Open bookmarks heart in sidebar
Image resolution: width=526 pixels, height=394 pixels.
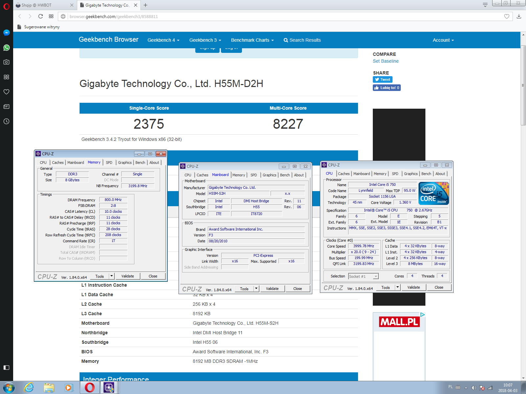pos(6,92)
